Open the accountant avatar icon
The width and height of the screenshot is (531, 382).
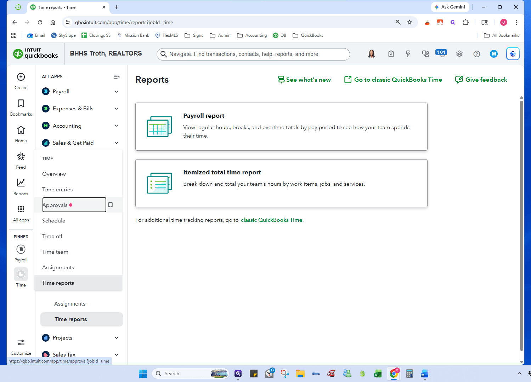372,54
